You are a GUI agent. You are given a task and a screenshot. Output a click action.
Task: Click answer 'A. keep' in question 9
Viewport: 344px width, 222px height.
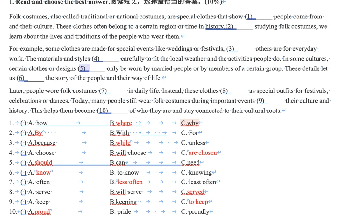click(39, 202)
